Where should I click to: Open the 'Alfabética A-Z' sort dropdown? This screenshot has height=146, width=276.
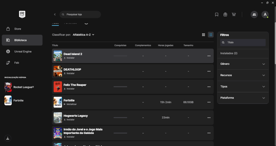coord(83,35)
